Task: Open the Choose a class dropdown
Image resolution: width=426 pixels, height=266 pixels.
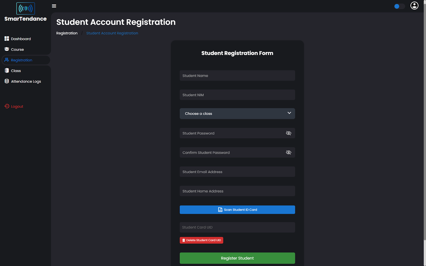Action: click(x=237, y=114)
